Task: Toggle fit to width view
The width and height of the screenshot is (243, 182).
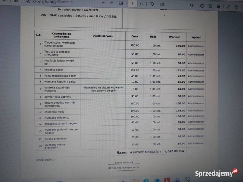Action: pos(121,3)
